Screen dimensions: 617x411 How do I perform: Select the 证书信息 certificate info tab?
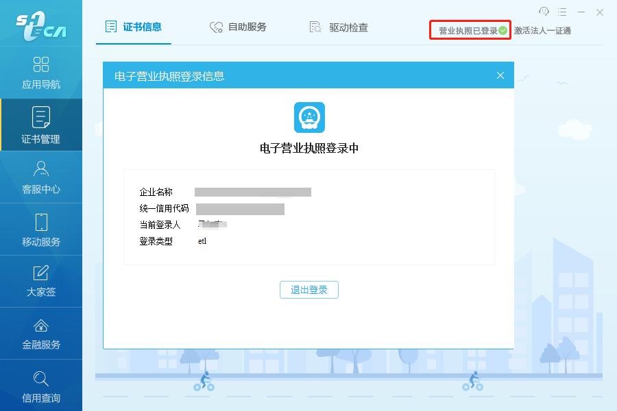click(x=134, y=27)
